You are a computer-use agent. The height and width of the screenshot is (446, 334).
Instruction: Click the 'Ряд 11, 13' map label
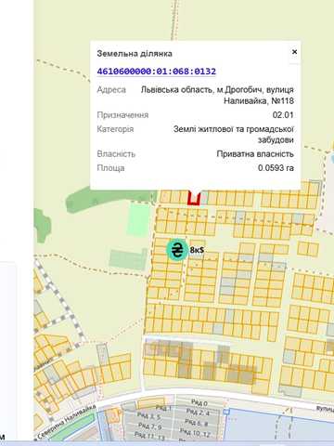[x=150, y=436]
